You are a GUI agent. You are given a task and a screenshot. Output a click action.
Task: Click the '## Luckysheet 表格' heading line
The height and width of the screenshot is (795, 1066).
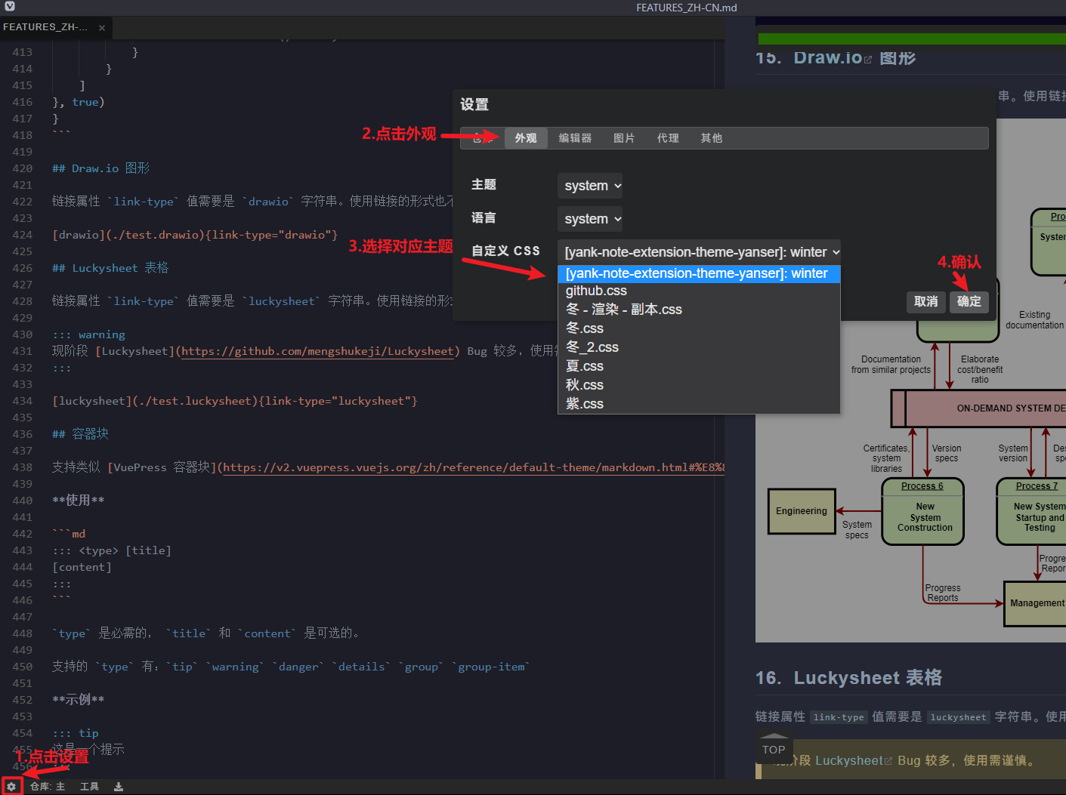110,268
